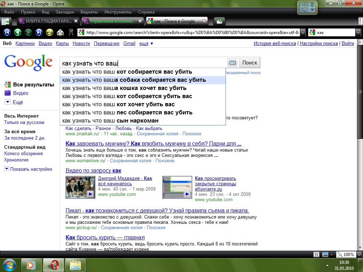Select suggestion ending with 'сын наркоман'

point(110,121)
